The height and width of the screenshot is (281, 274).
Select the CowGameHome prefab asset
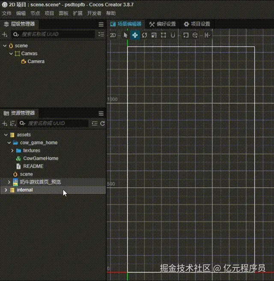(x=41, y=158)
